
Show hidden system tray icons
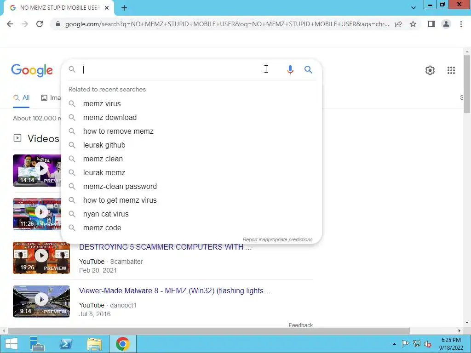(394, 344)
